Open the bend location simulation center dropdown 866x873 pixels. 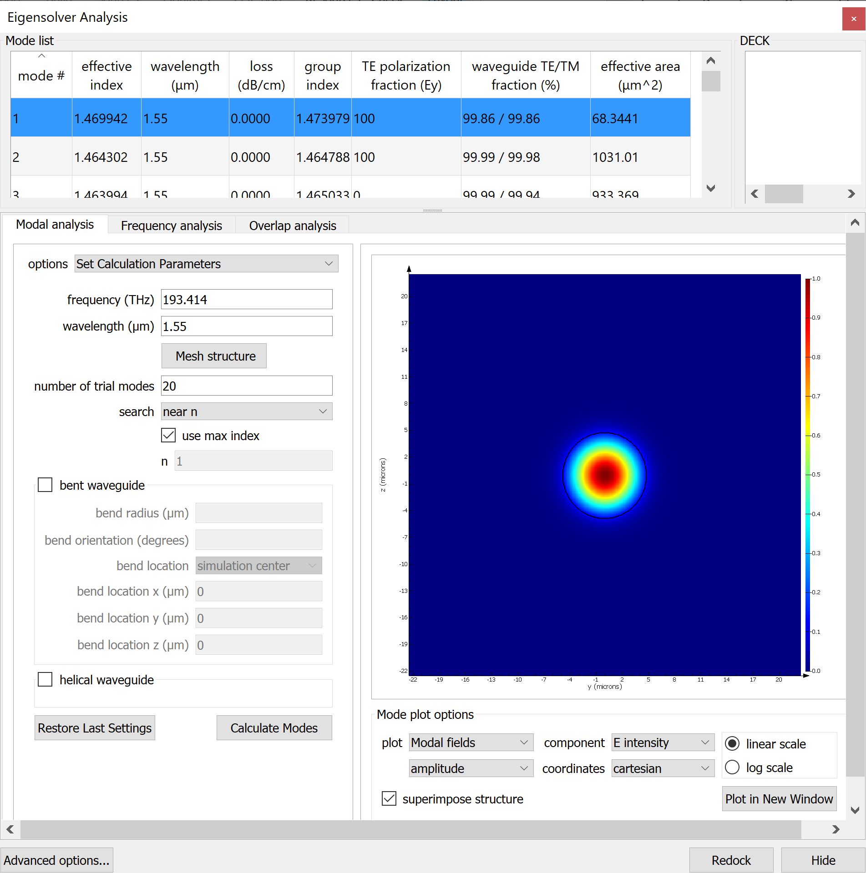[258, 566]
